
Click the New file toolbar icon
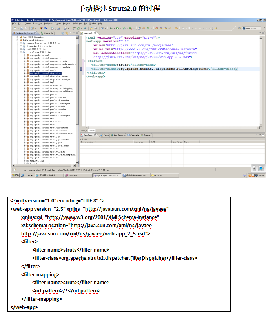(x=15, y=28)
